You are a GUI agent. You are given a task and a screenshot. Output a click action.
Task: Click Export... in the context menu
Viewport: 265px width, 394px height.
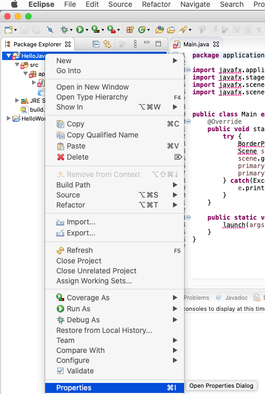pos(114,233)
